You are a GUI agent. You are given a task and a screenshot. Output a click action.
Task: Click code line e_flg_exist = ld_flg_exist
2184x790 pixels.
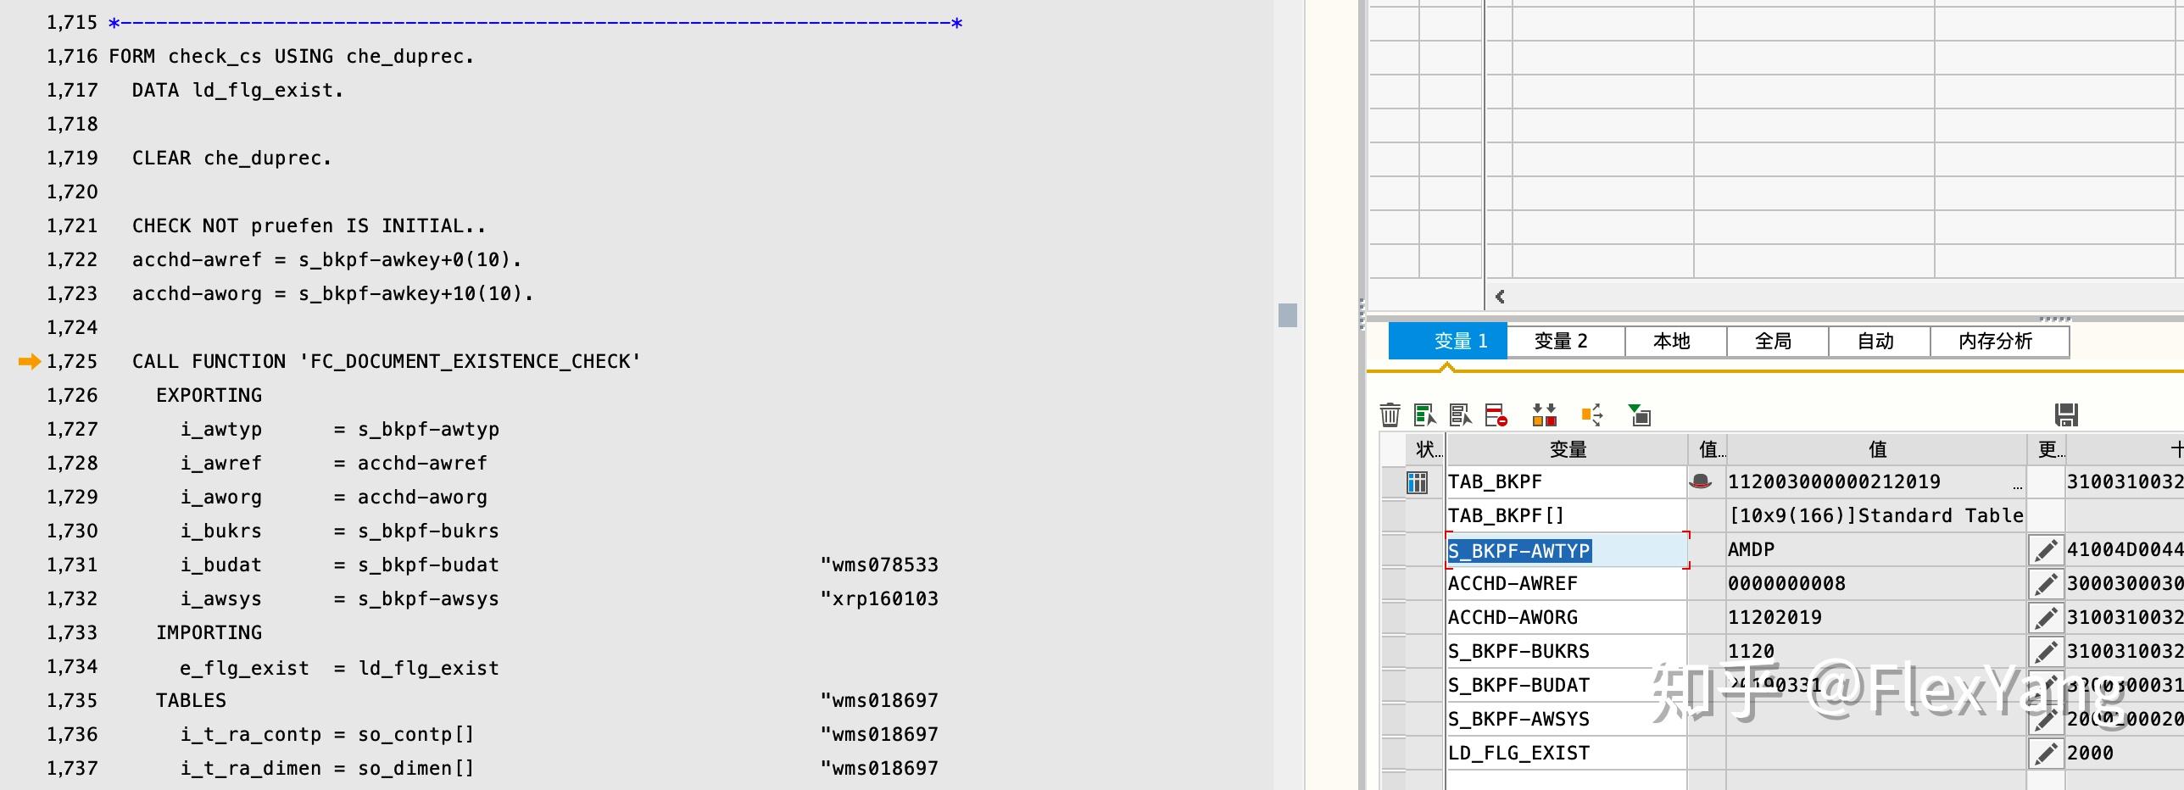pyautogui.click(x=339, y=668)
